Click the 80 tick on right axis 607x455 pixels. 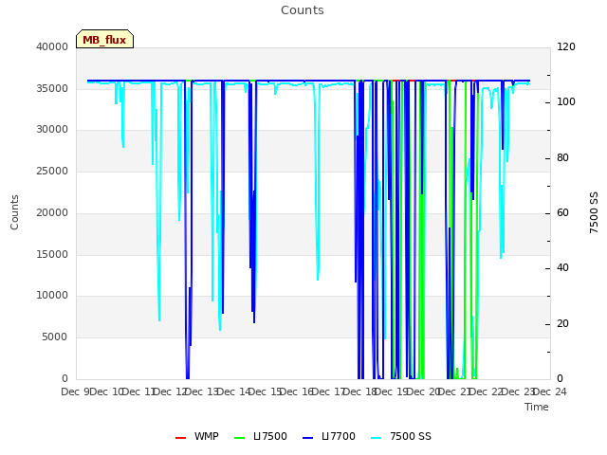tap(562, 158)
